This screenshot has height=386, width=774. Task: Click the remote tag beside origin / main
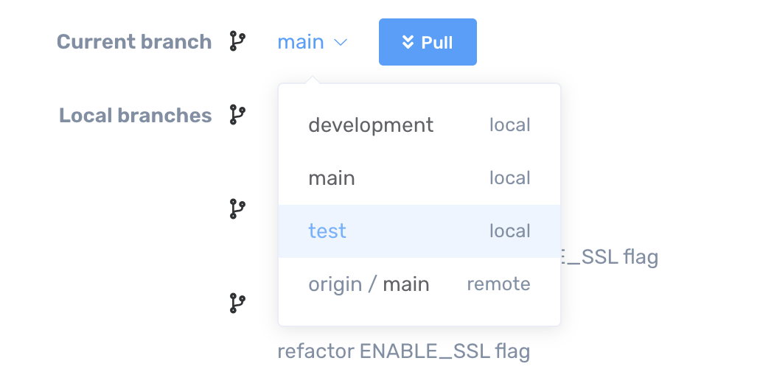(x=498, y=284)
